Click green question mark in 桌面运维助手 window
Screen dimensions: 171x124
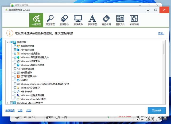point(108,118)
